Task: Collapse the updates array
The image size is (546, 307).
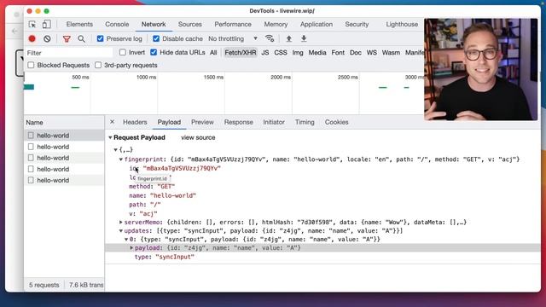Action: pos(121,231)
